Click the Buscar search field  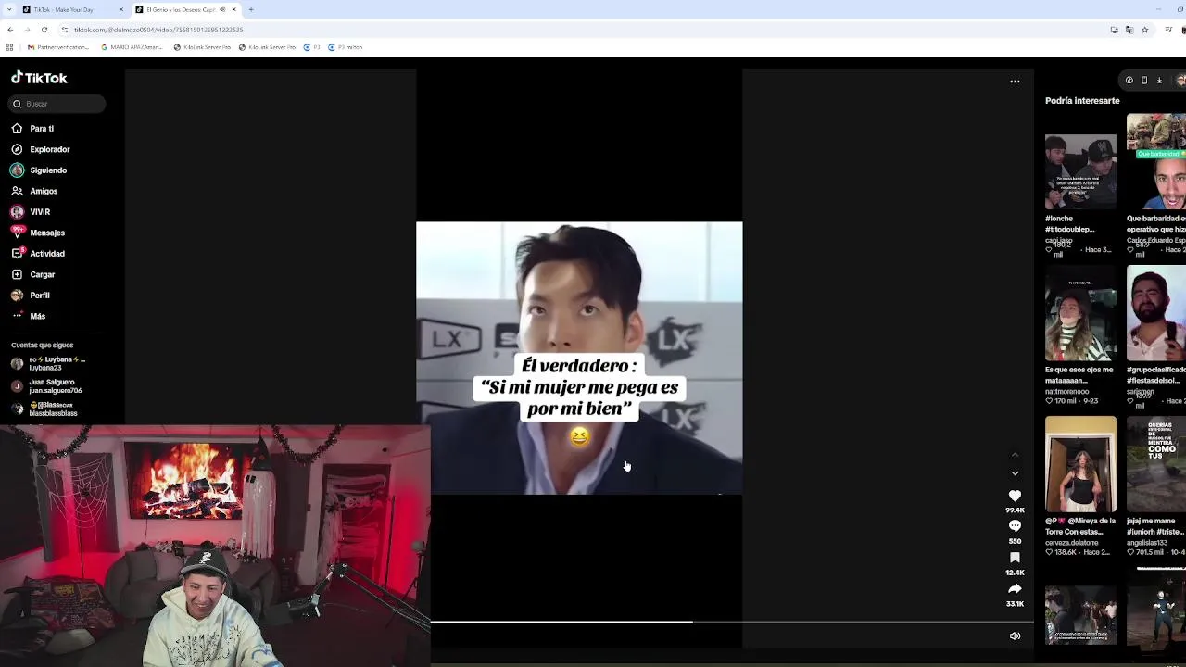[57, 104]
